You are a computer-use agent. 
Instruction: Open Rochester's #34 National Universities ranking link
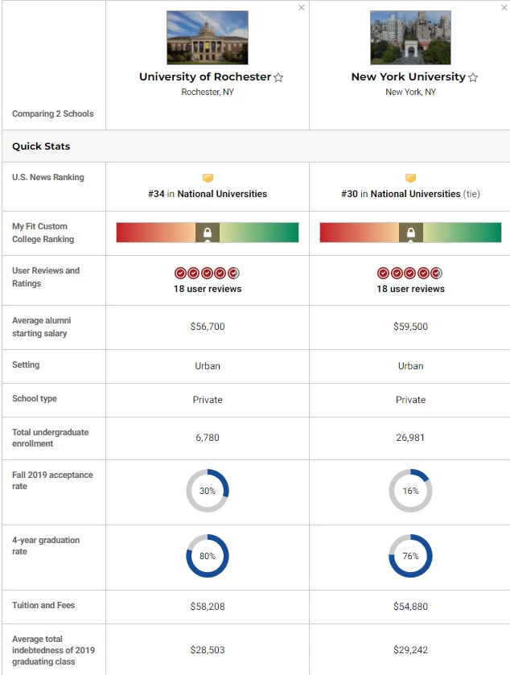click(208, 194)
